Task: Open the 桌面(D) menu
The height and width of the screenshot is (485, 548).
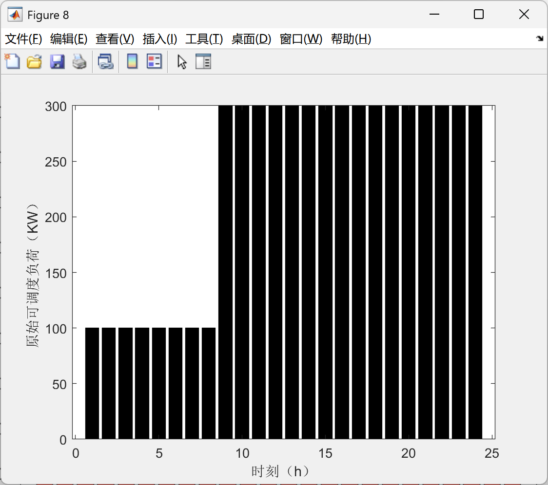Action: [x=251, y=39]
